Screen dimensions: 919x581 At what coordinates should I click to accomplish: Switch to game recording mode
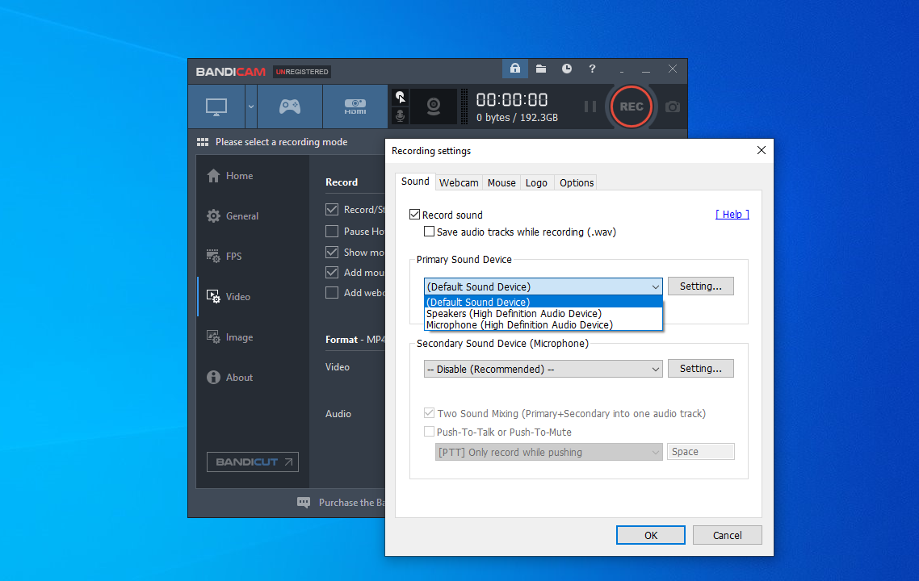point(288,106)
